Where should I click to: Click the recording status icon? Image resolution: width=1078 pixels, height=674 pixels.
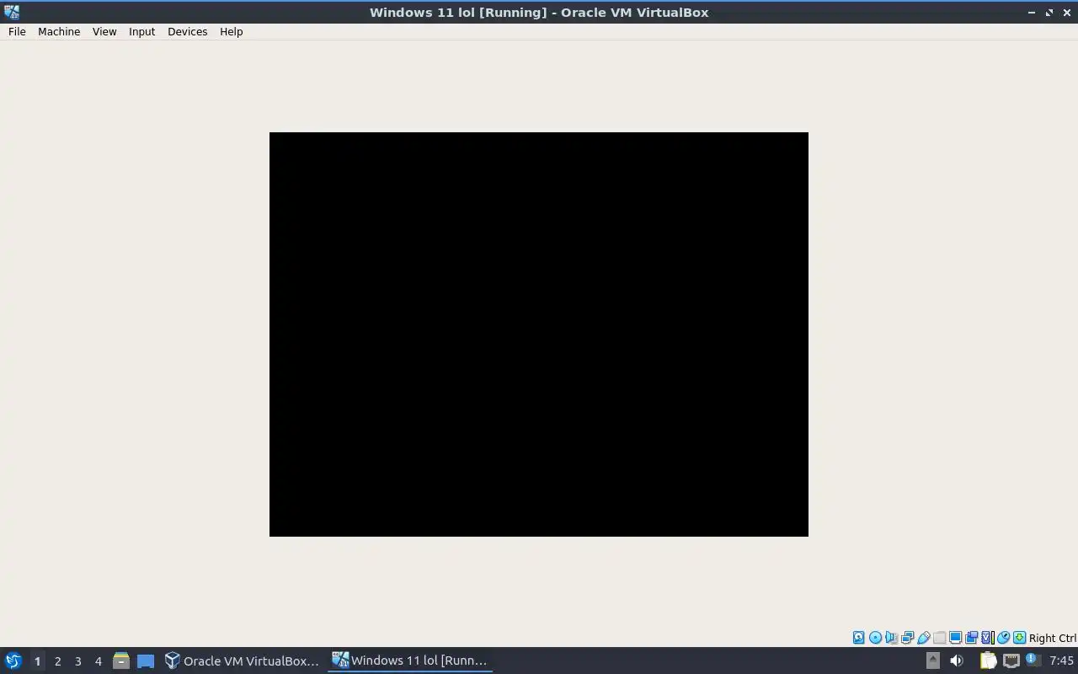click(x=971, y=638)
